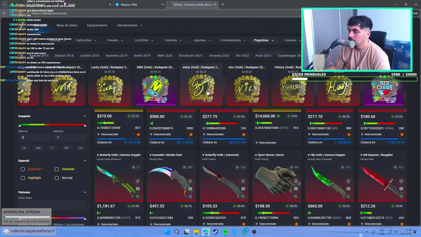Viewport: 421px width, 237px height.
Task: Open the Herramientas dropdown menu
Action: [130, 25]
